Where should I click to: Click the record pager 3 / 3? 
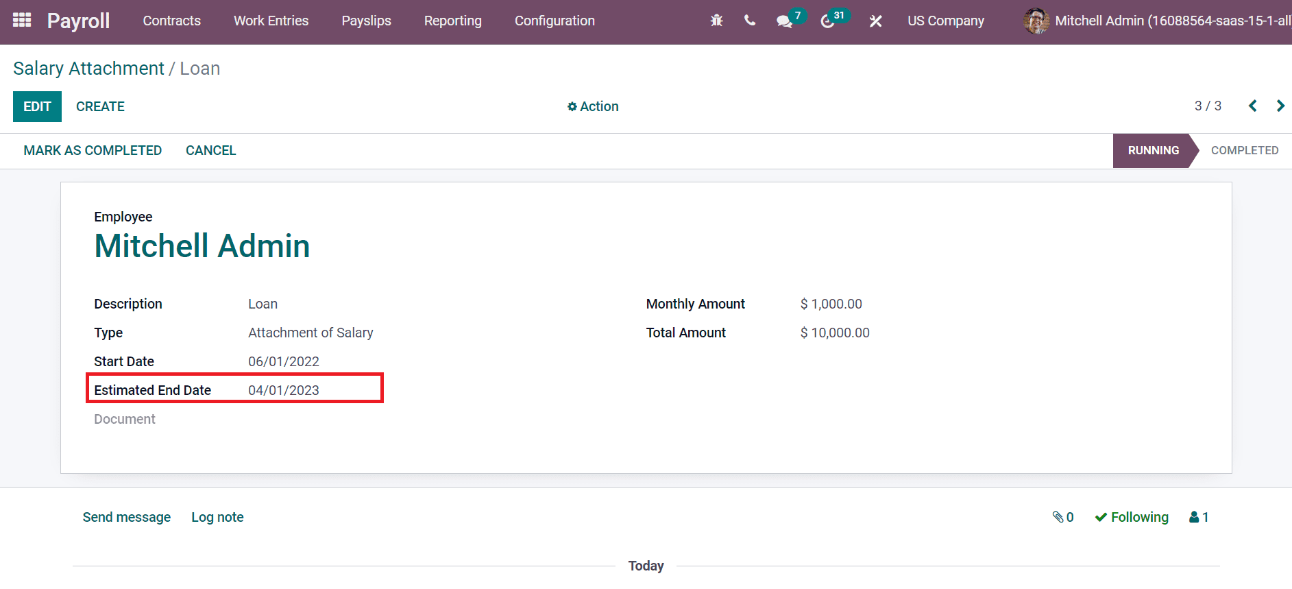pos(1208,106)
